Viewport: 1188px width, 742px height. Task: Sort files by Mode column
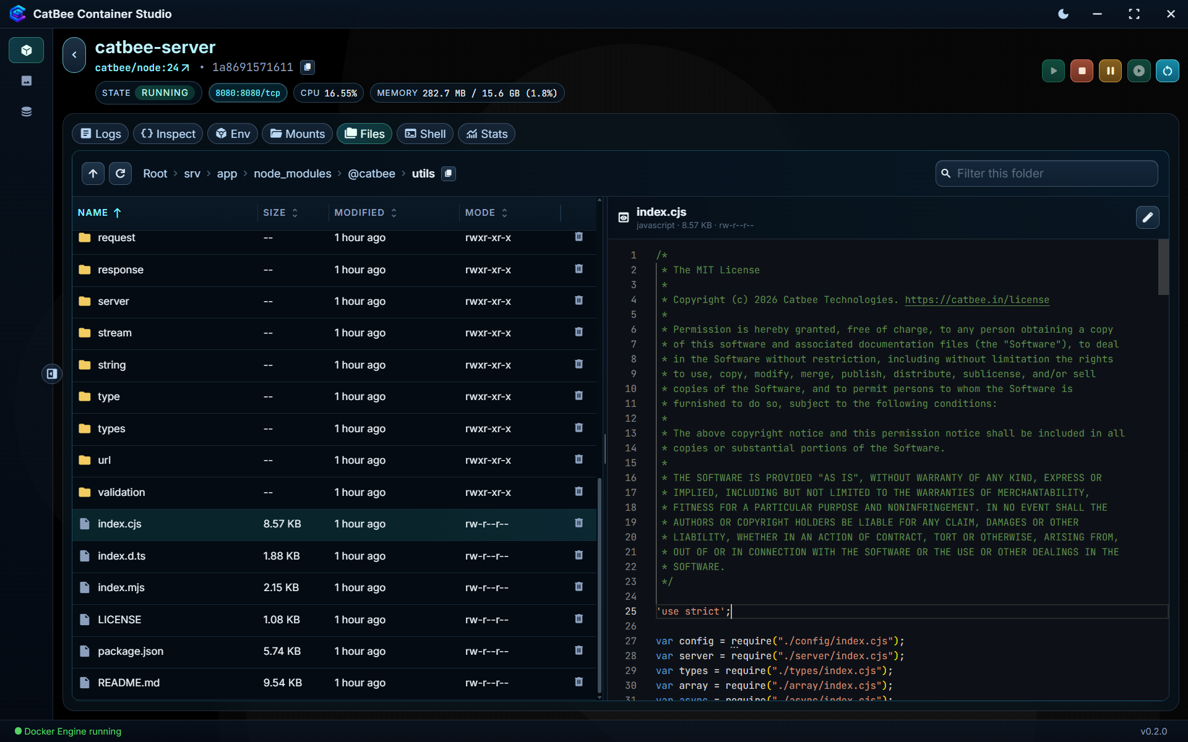coord(486,213)
